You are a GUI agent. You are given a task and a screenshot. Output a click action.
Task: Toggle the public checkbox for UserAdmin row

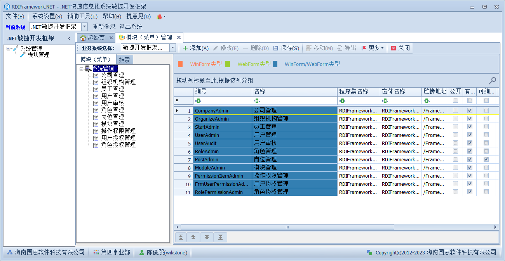455,135
